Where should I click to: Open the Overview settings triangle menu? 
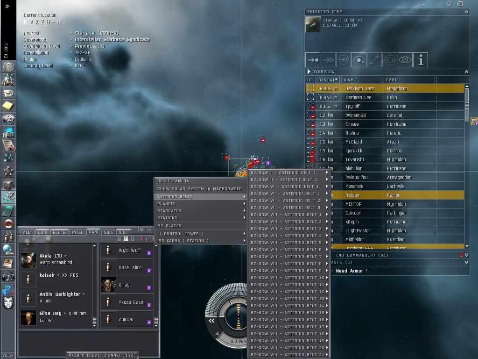309,72
